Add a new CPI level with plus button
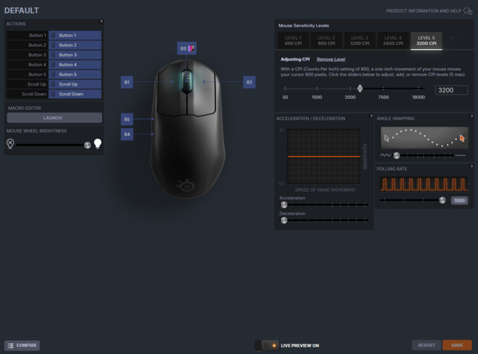This screenshot has height=354, width=478. pyautogui.click(x=452, y=38)
